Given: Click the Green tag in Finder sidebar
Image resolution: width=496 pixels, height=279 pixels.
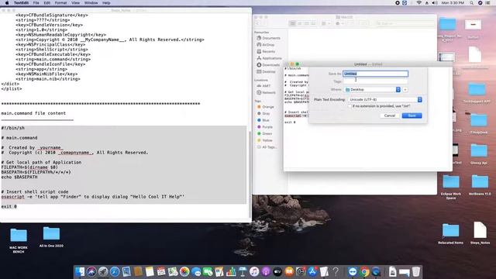Looking at the screenshot, I should 265,133.
